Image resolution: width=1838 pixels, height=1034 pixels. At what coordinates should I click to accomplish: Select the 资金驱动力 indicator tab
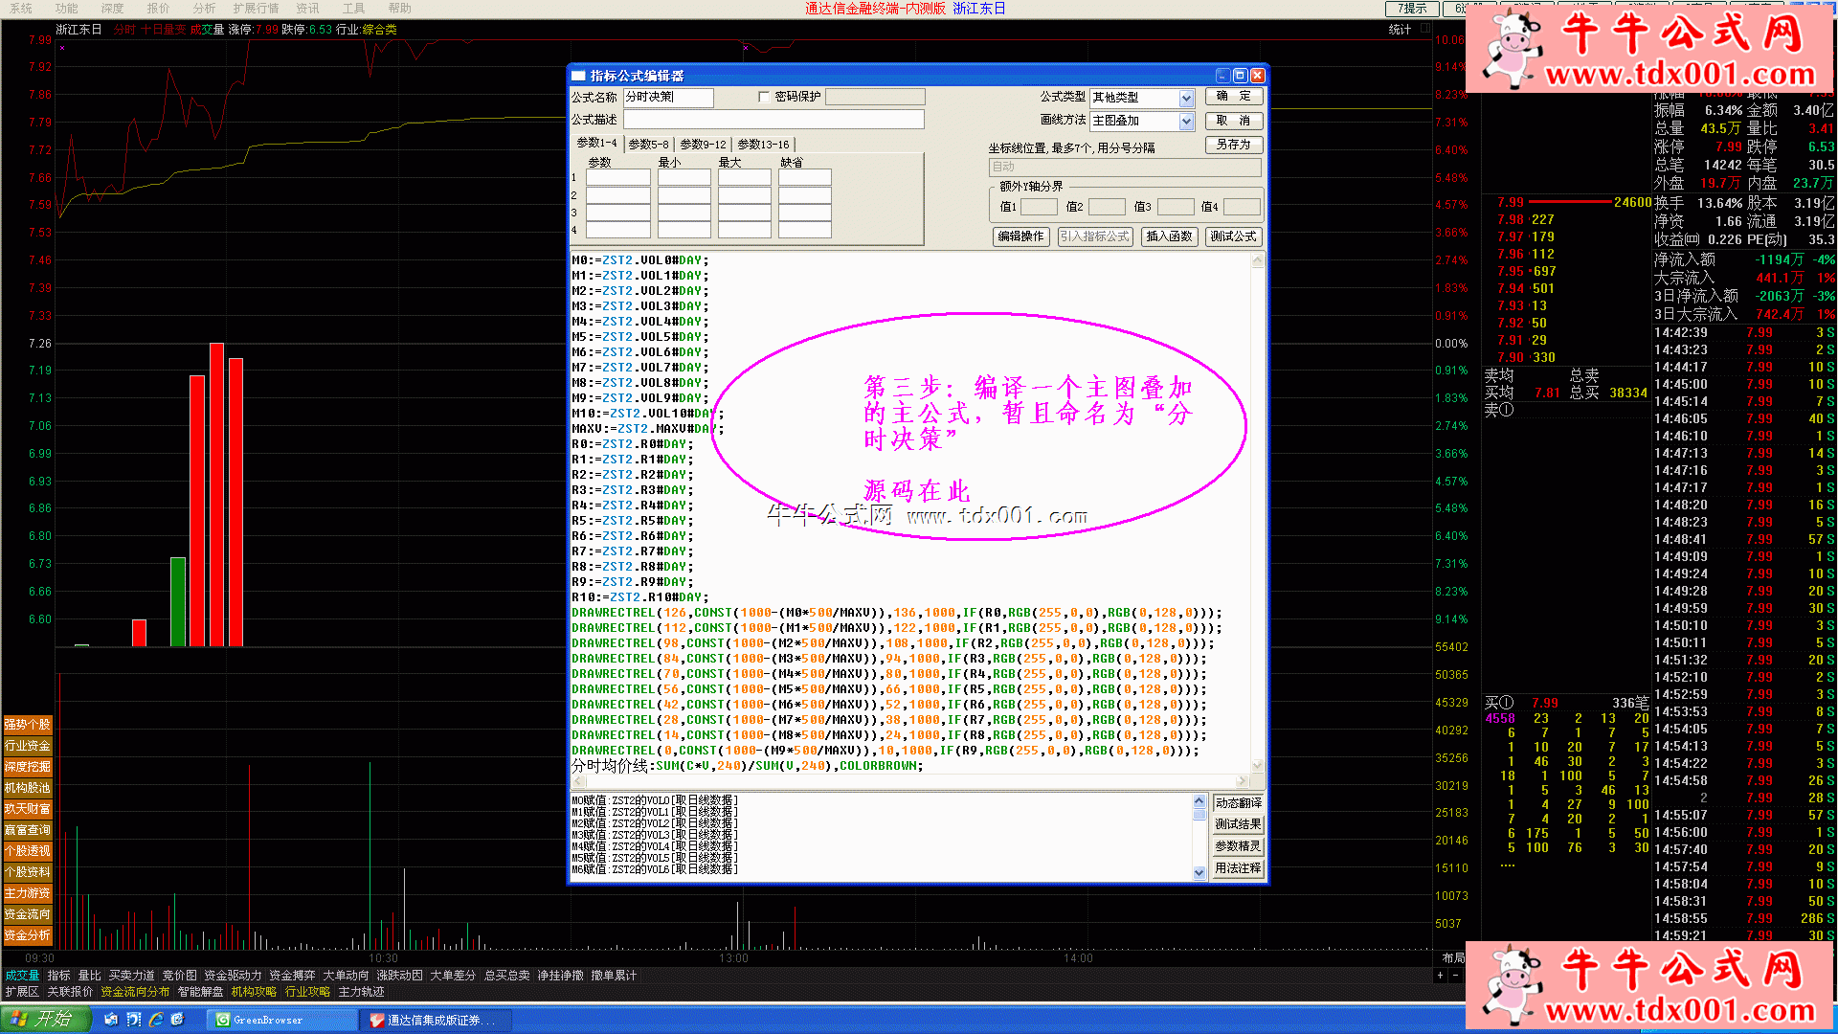click(x=233, y=976)
